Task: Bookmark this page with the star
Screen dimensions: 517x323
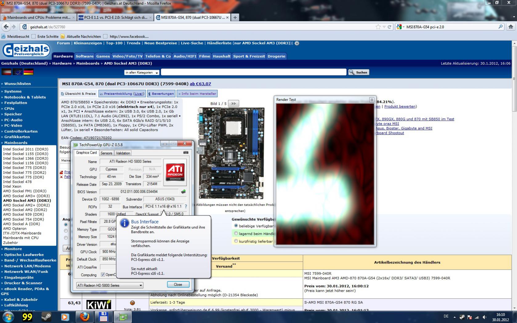Action: (378, 27)
